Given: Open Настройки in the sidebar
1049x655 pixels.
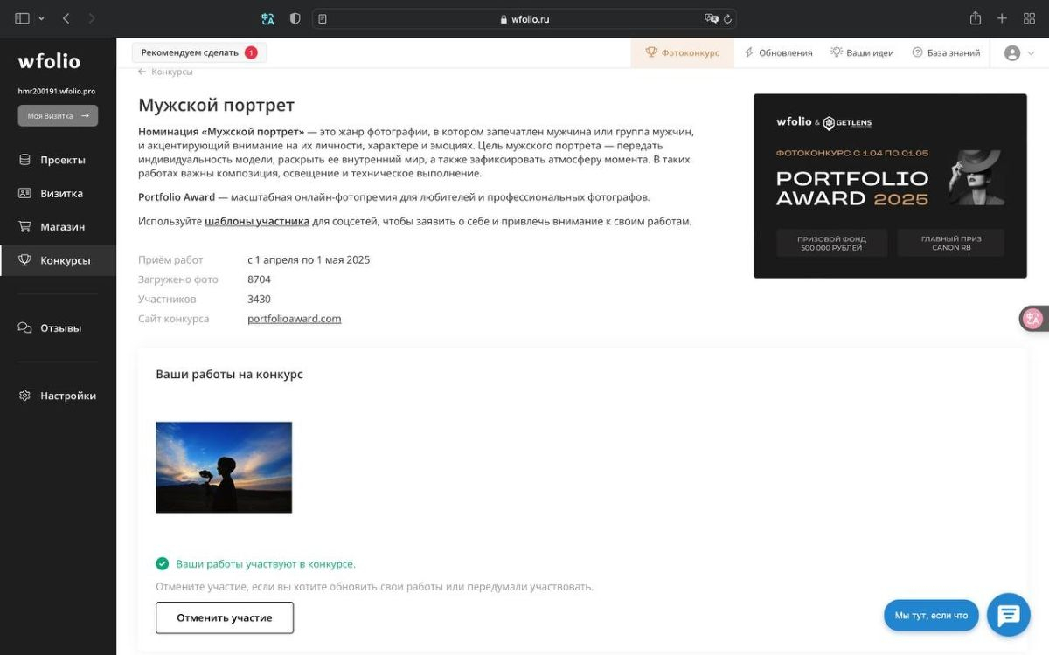Looking at the screenshot, I should click(x=58, y=396).
